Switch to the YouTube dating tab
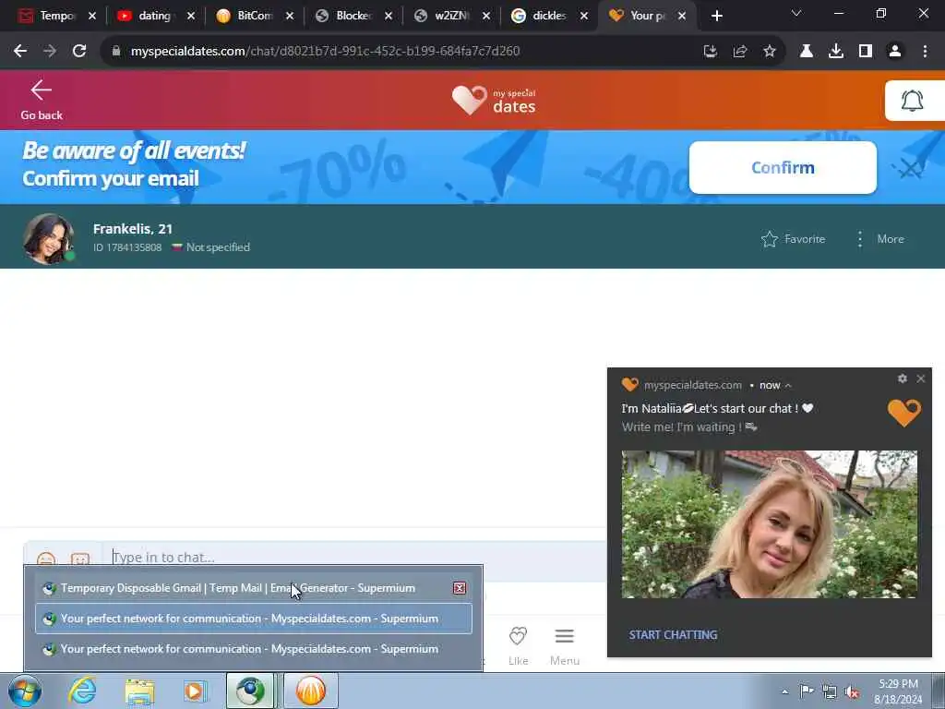Screen dimensions: 945x709 pyautogui.click(x=143, y=16)
